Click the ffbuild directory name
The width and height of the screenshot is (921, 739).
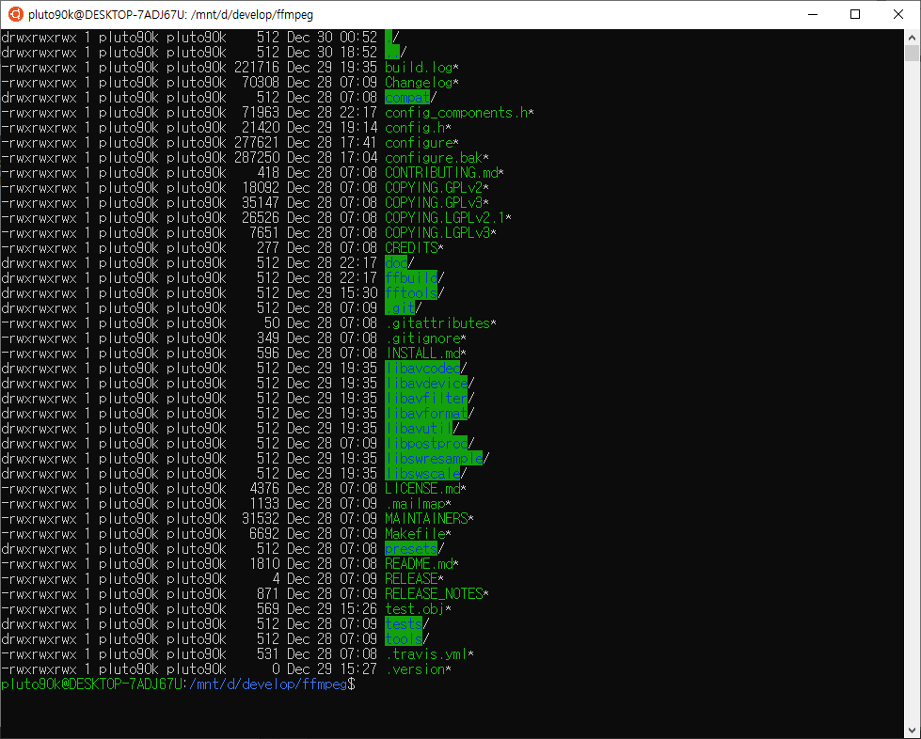click(410, 278)
